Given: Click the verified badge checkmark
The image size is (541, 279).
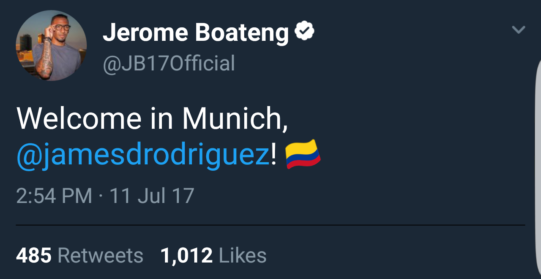Looking at the screenshot, I should [304, 31].
